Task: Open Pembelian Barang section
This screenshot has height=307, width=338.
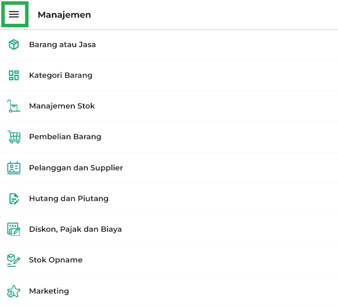Action: [x=65, y=137]
